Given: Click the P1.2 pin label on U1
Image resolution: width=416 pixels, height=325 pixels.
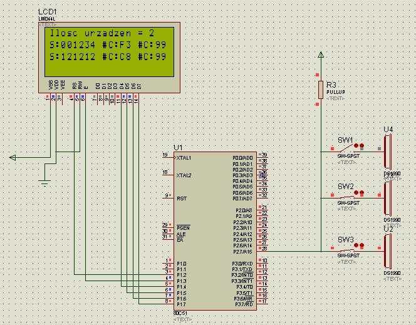Looking at the screenshot, I should (x=182, y=276).
